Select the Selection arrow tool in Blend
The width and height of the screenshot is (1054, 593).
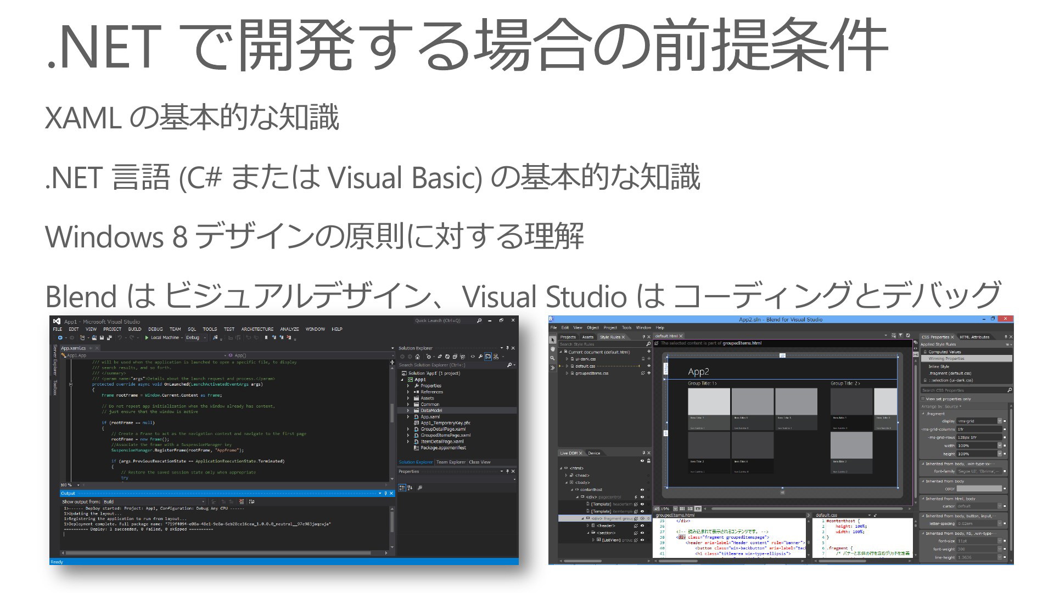553,340
